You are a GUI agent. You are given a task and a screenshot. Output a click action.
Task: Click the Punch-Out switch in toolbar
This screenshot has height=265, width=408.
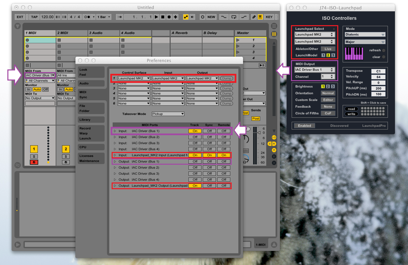coord(244,17)
